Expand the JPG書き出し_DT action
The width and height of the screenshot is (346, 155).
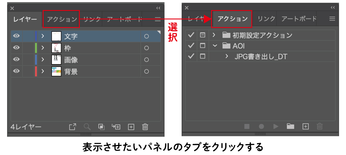point(227,56)
